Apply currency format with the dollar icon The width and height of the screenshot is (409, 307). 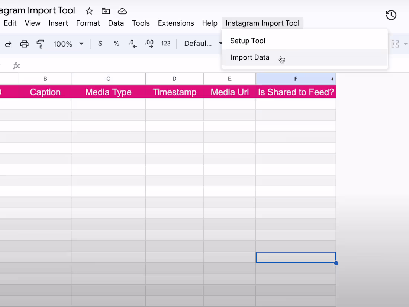[100, 44]
